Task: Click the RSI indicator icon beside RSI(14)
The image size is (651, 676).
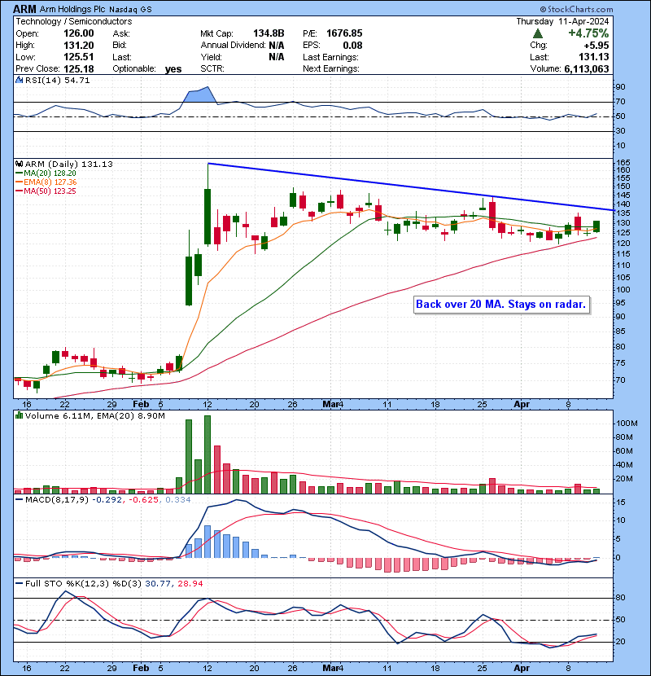Action: tap(19, 80)
